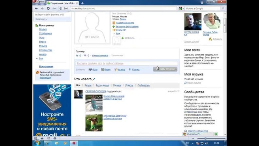This screenshot has height=146, width=259.
Task: Open СЕРГЕЙ СОСЕДКА friend photo thumbnail
Action: point(193,21)
